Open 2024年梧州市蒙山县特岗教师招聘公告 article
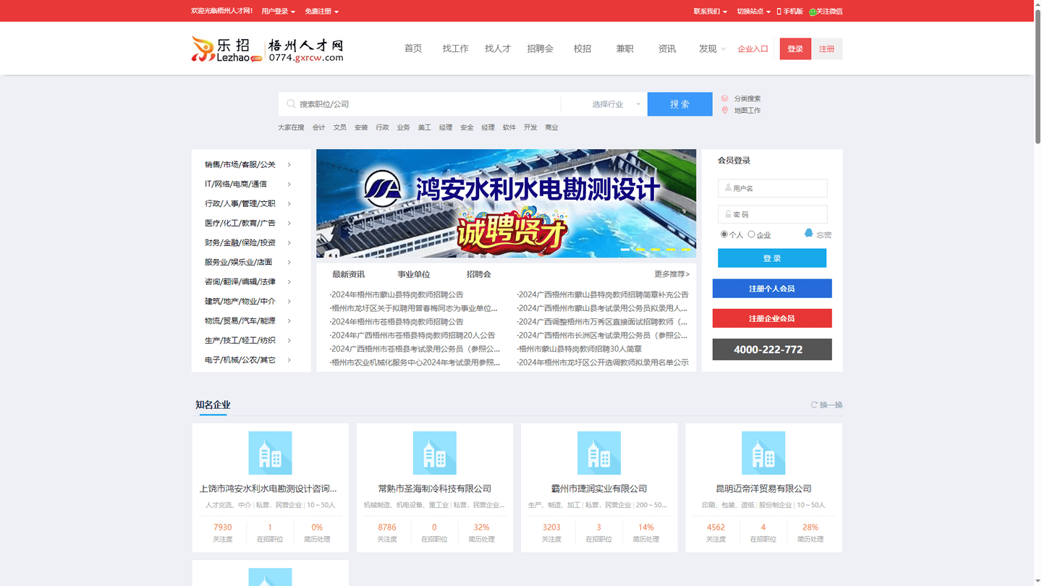The height and width of the screenshot is (586, 1042). tap(397, 294)
